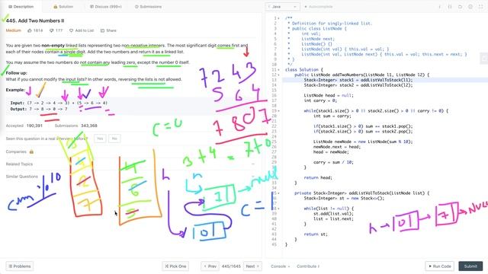
Task: Collapse the javadoc fold at line 1
Action: (x=278, y=18)
